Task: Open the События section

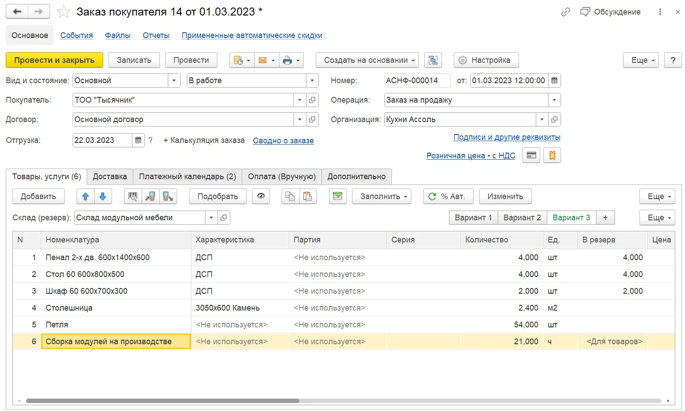Action: tap(77, 35)
